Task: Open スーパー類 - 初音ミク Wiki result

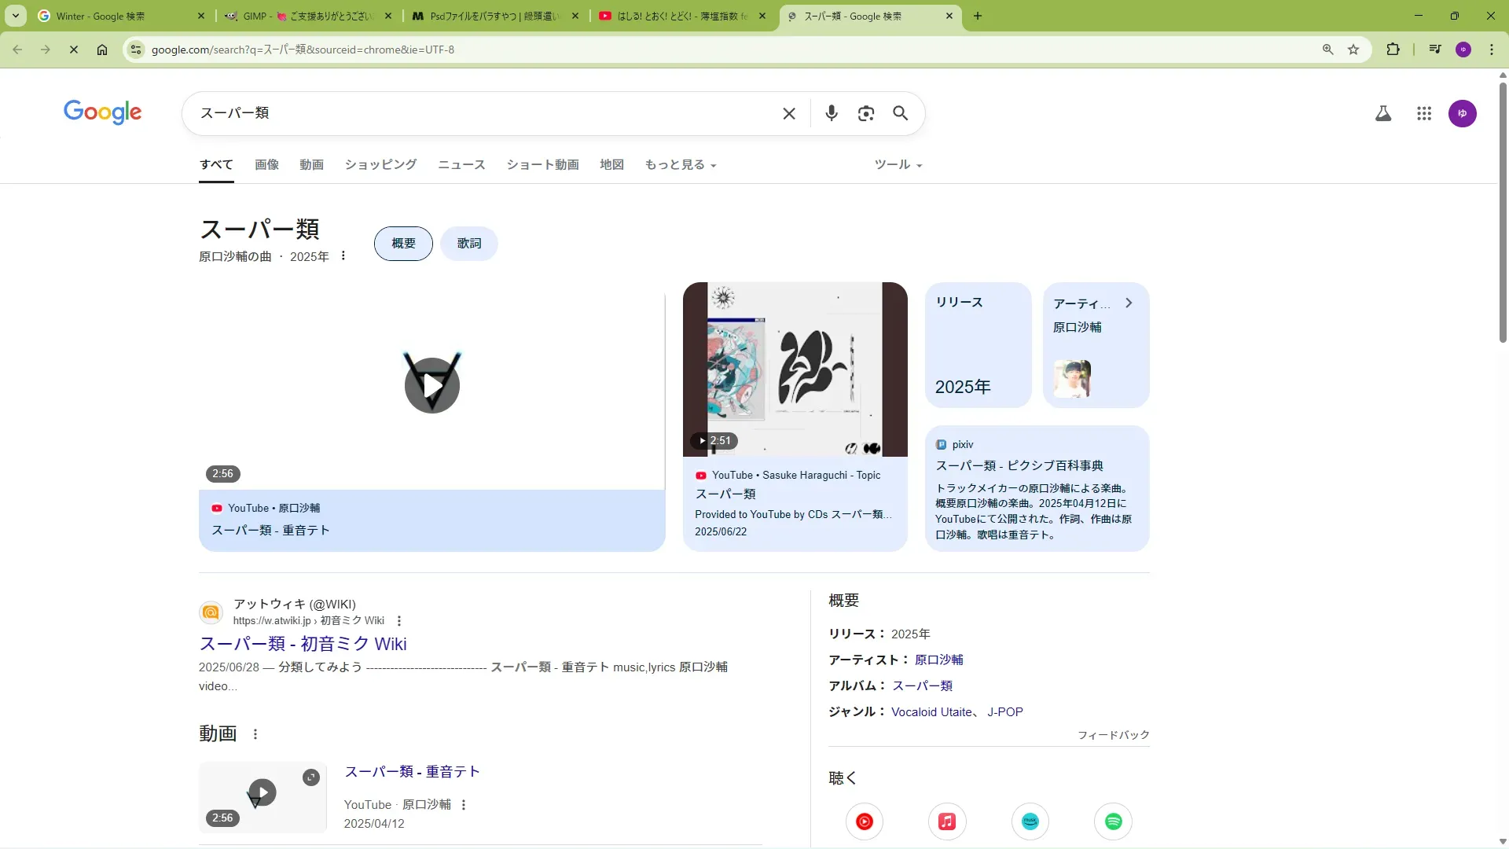Action: (x=303, y=644)
